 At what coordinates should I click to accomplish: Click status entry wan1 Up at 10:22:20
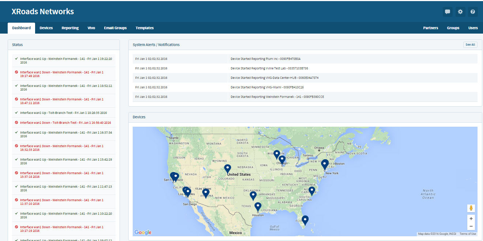[64, 215]
